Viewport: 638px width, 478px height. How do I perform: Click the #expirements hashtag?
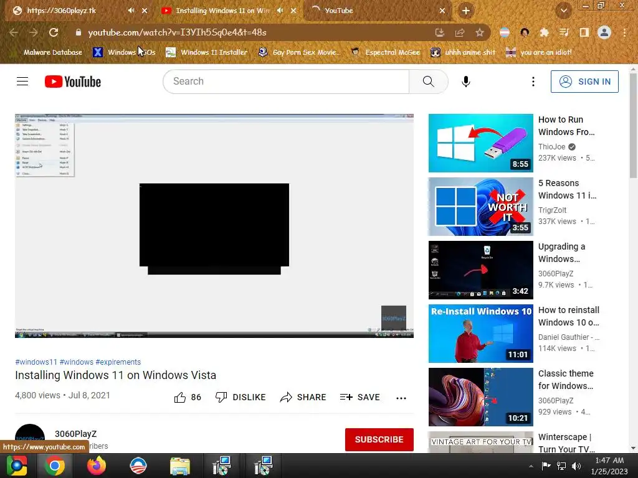(x=118, y=362)
